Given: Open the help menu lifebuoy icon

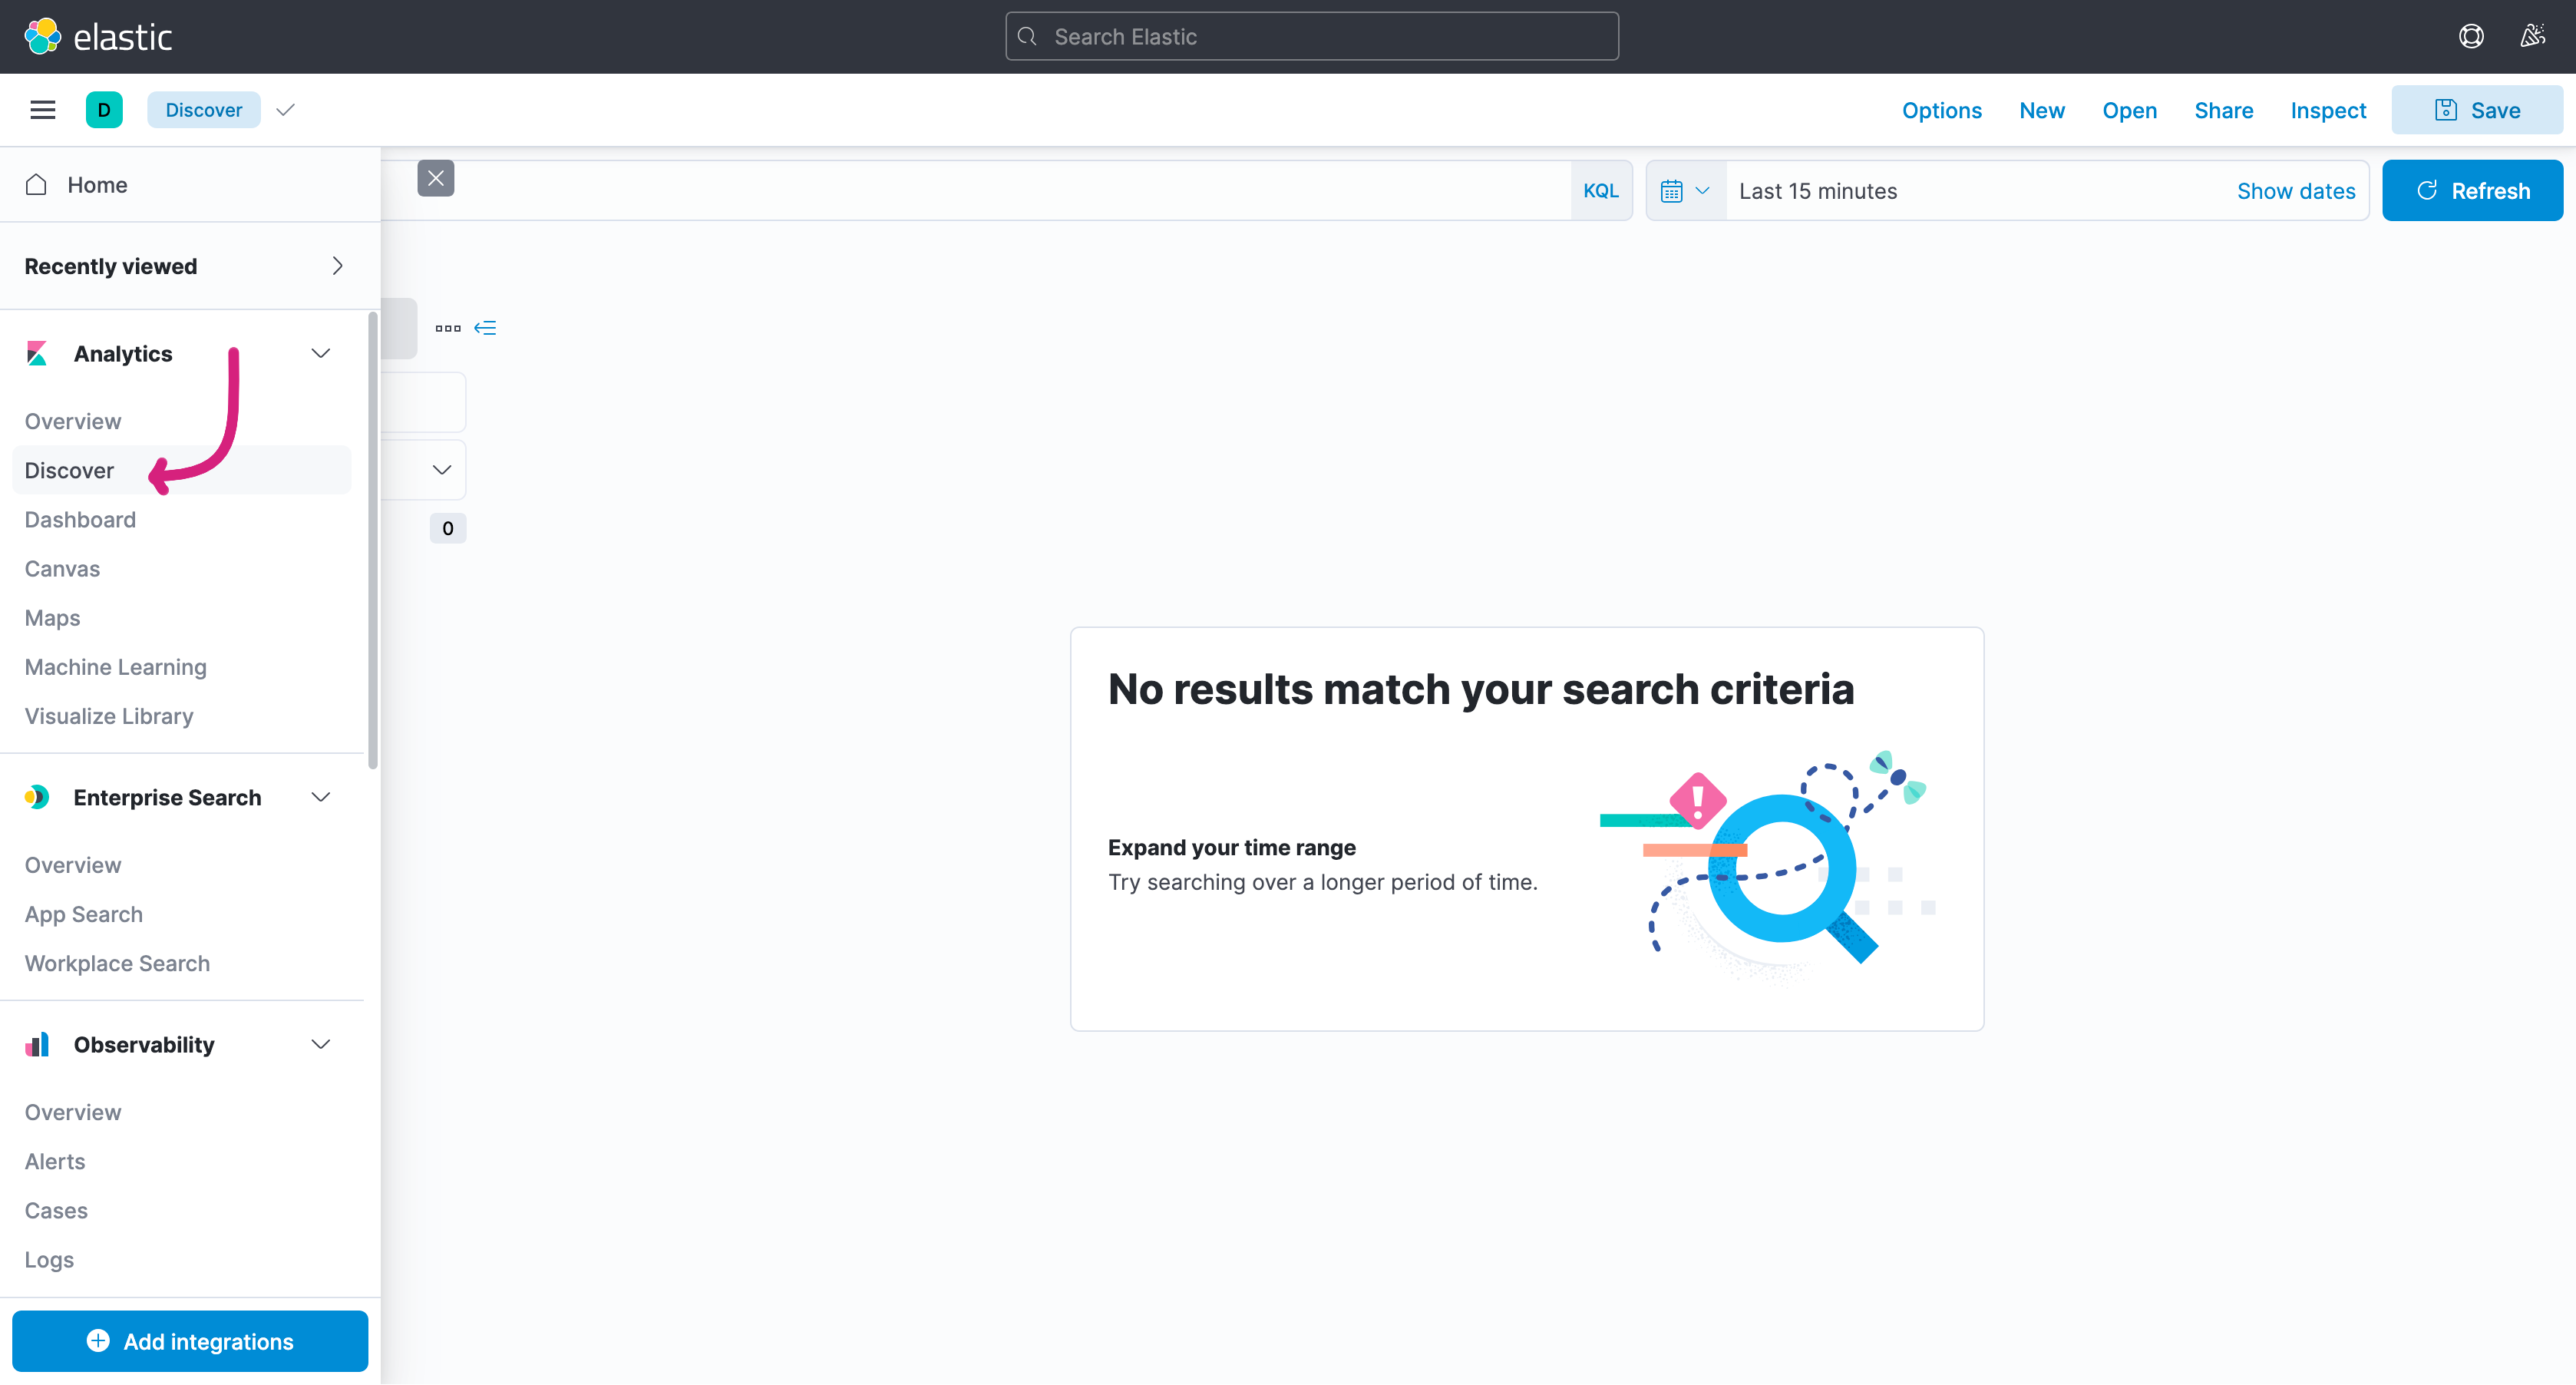Looking at the screenshot, I should pyautogui.click(x=2470, y=37).
